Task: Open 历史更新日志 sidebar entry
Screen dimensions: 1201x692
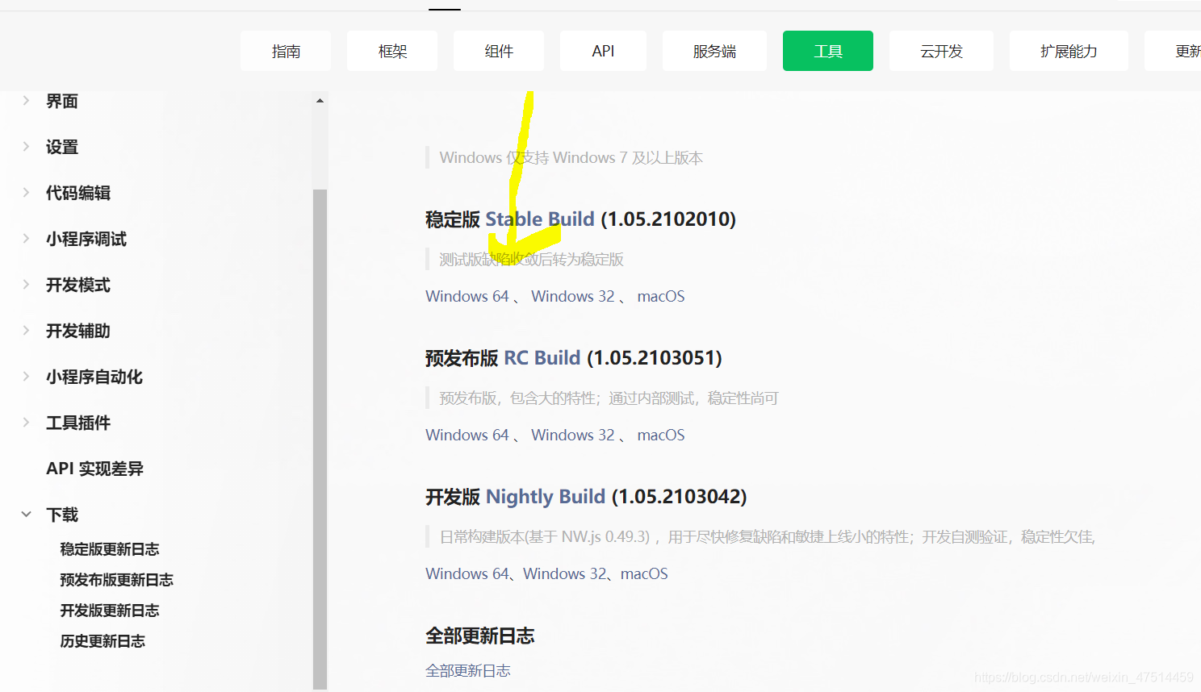Action: click(103, 641)
